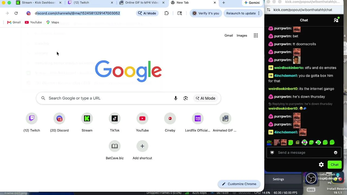Open the Gmail bookmark
This screenshot has width=347, height=195.
coord(14,22)
